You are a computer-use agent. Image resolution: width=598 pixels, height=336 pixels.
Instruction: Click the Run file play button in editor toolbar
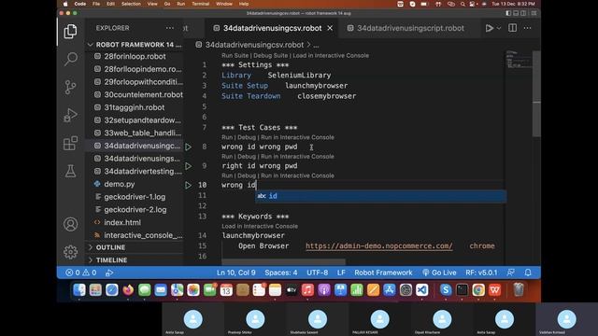[489, 28]
